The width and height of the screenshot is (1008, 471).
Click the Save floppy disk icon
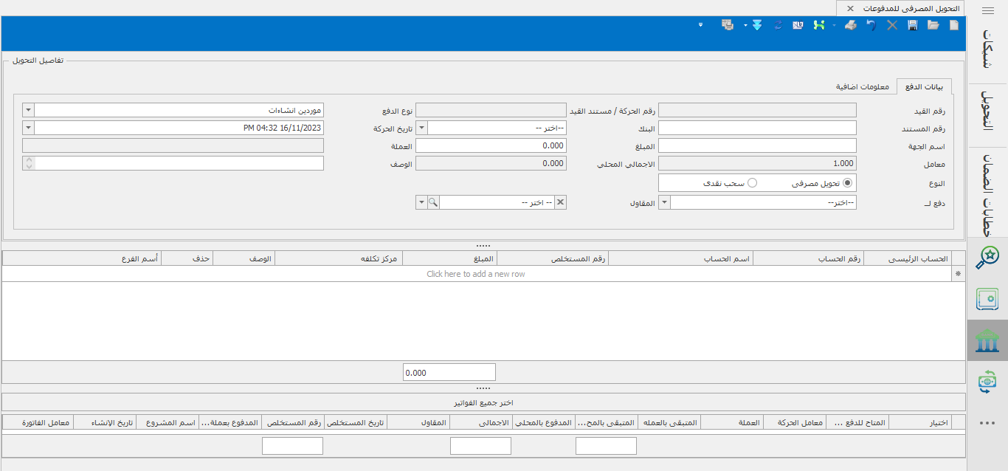(913, 25)
